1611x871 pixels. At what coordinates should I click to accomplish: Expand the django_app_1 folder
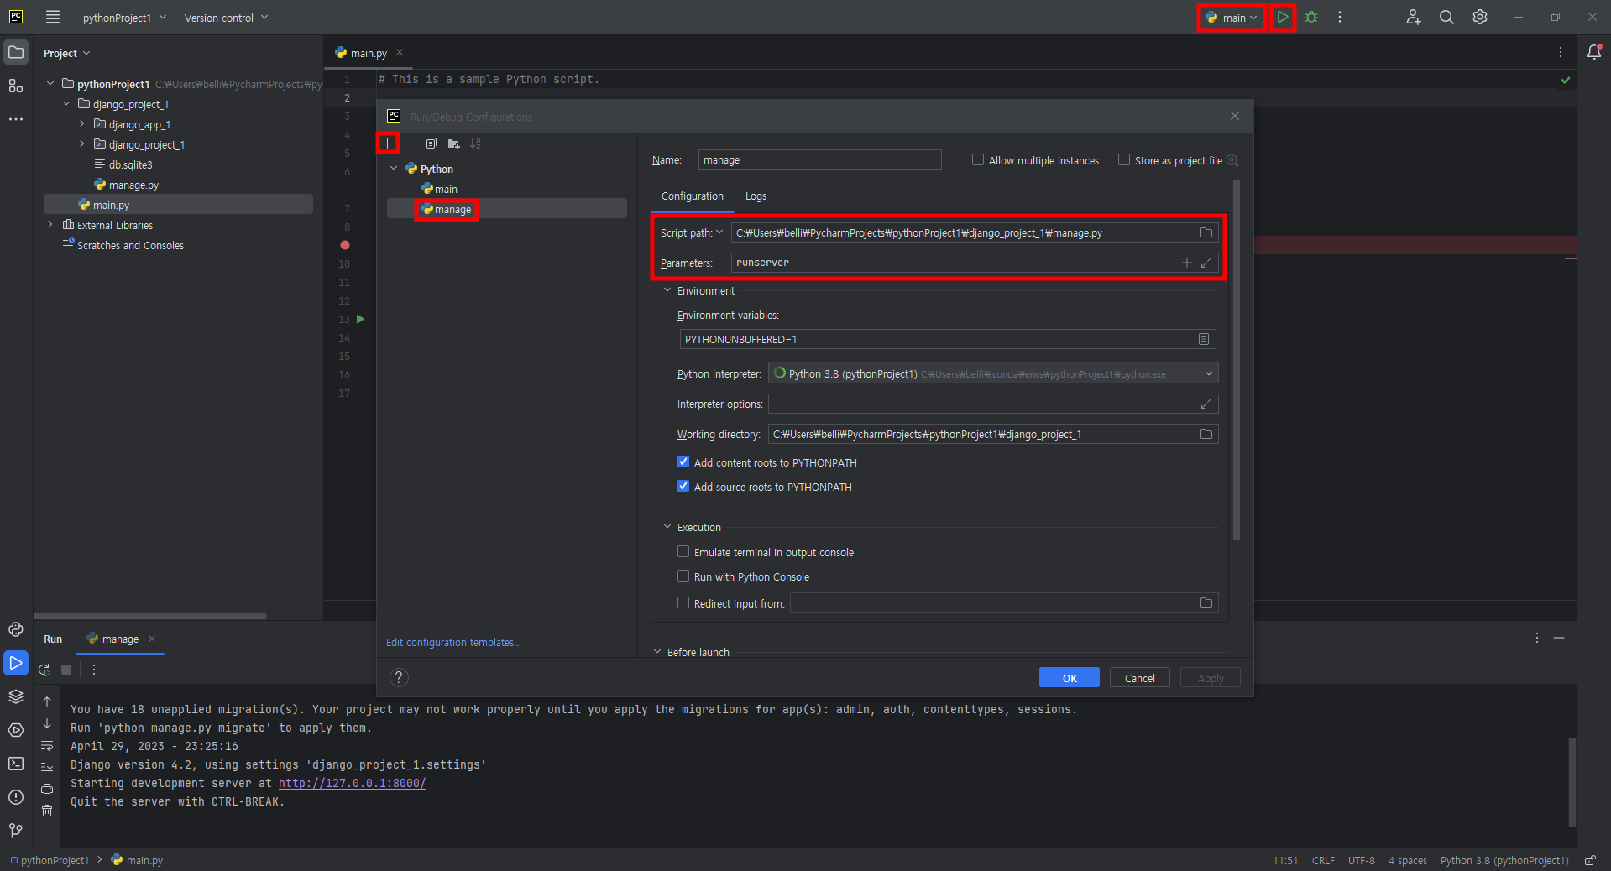pyautogui.click(x=82, y=124)
